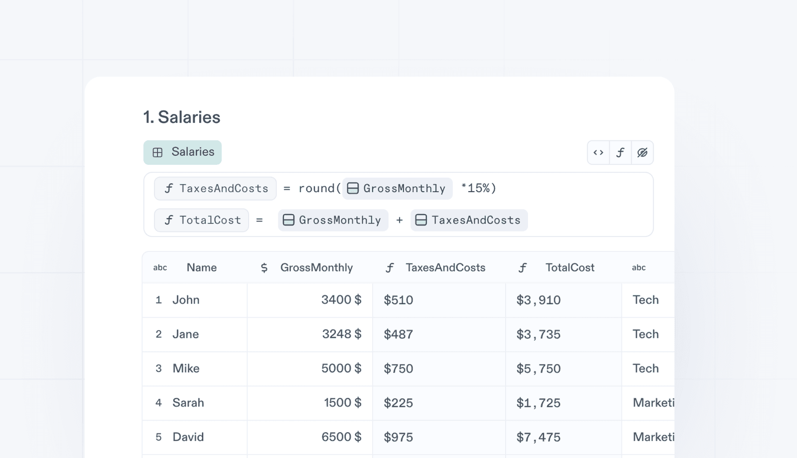Screen dimensions: 797x458
Task: Click the GrossMonthly column header
Action: click(x=316, y=268)
